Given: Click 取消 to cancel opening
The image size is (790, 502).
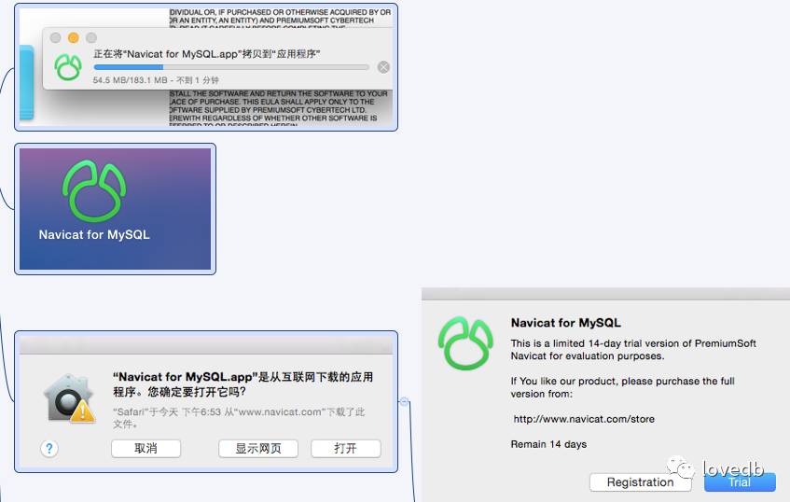Looking at the screenshot, I should 146,448.
